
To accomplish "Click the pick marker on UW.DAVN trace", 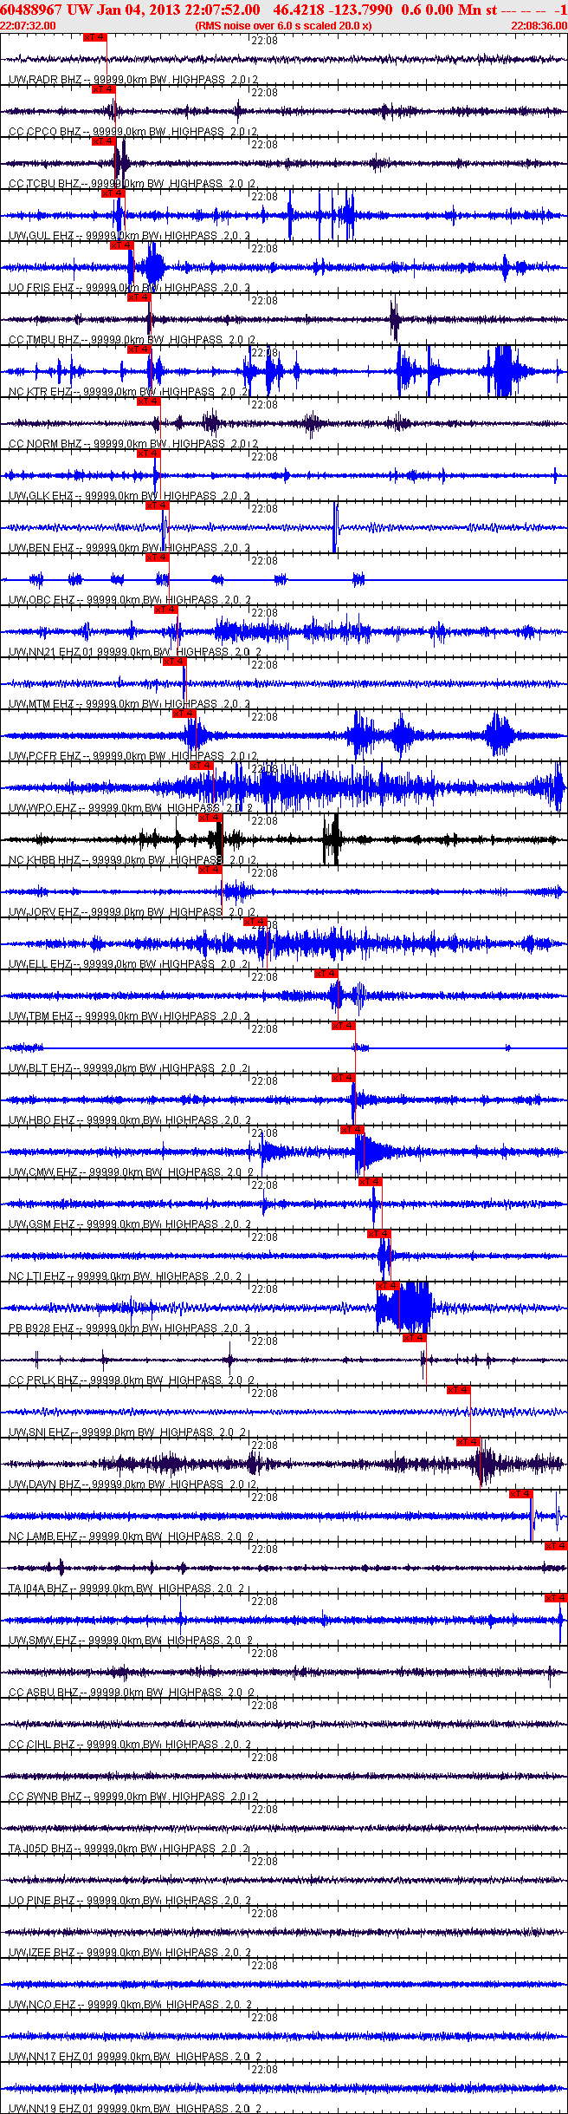I will pos(468,1442).
